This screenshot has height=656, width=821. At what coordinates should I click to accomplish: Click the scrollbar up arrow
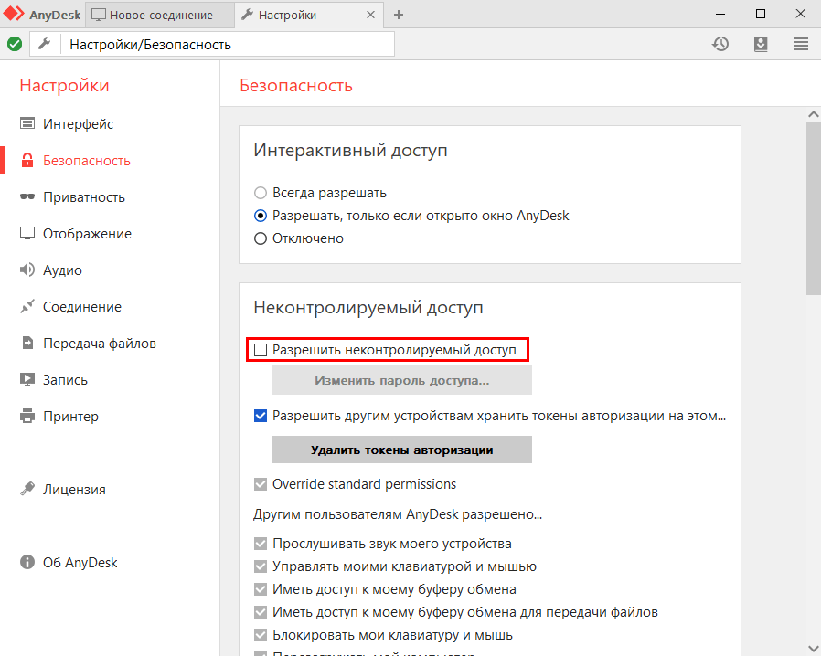[813, 113]
